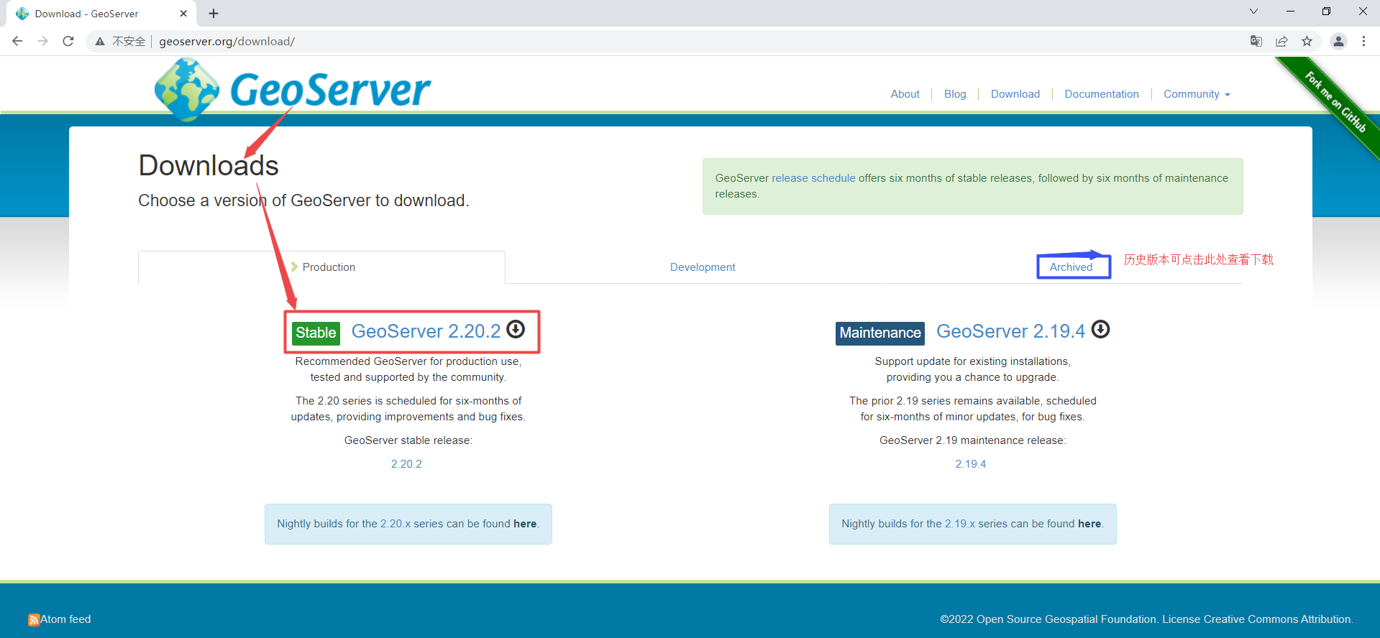The image size is (1380, 638).
Task: Click the 2.19.x nightly series link
Action: [x=960, y=524]
